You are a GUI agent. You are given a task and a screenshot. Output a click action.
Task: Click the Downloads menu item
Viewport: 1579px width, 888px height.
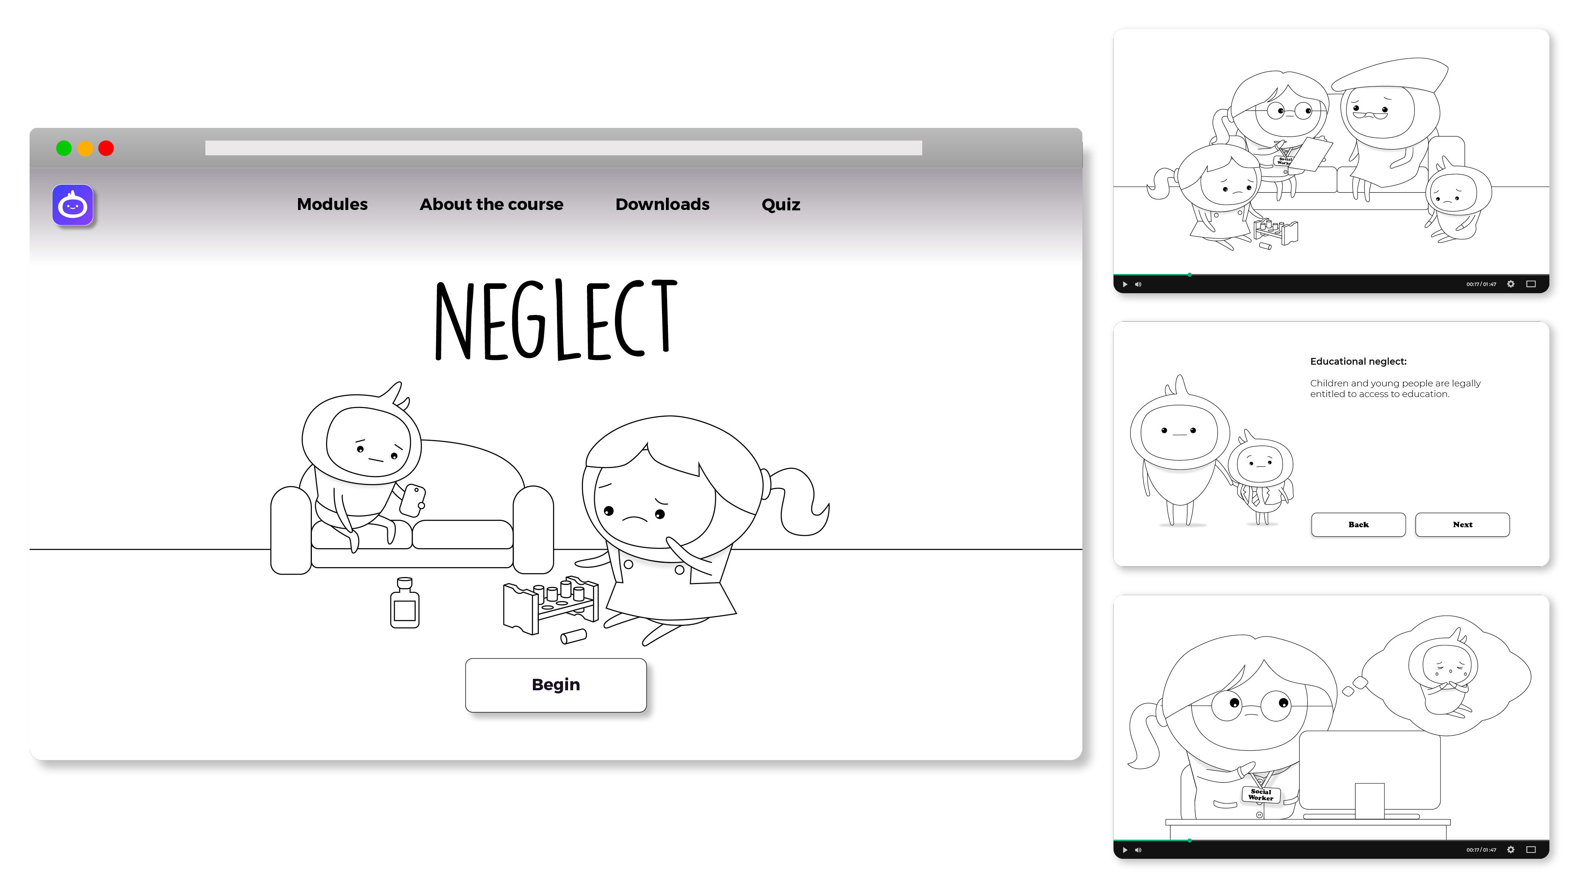(x=663, y=204)
